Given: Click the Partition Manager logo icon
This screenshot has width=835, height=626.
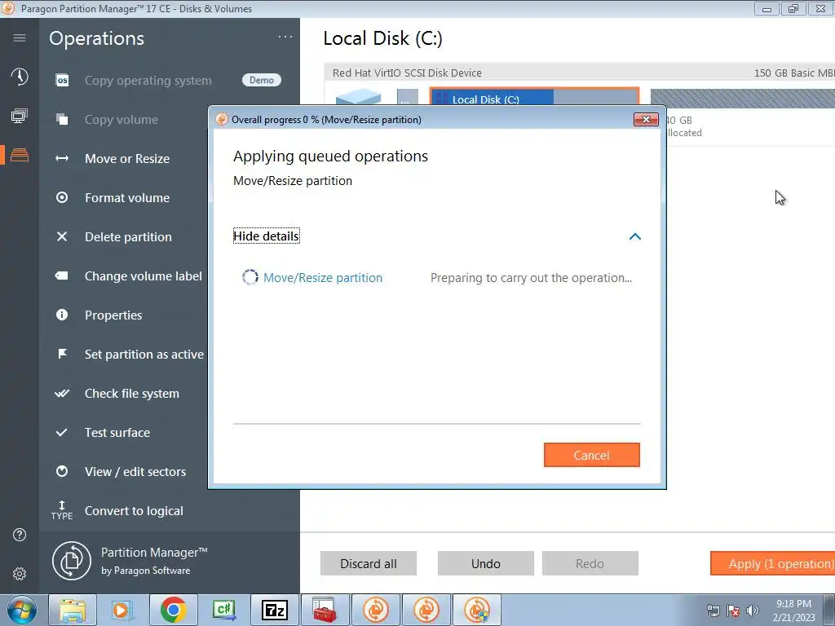Looking at the screenshot, I should pos(72,561).
